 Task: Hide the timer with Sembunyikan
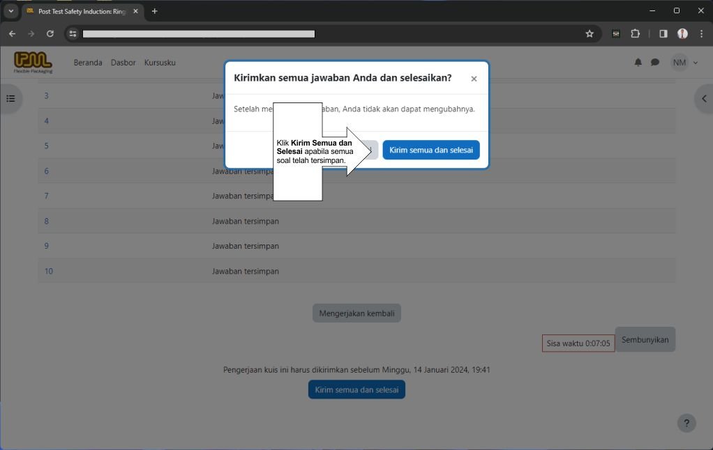[x=645, y=339]
